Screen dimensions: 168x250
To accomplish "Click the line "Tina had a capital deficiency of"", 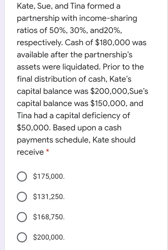I will (x=73, y=116).
